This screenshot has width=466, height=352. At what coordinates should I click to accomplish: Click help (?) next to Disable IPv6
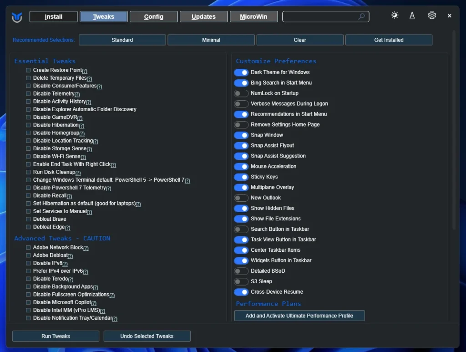66,264
